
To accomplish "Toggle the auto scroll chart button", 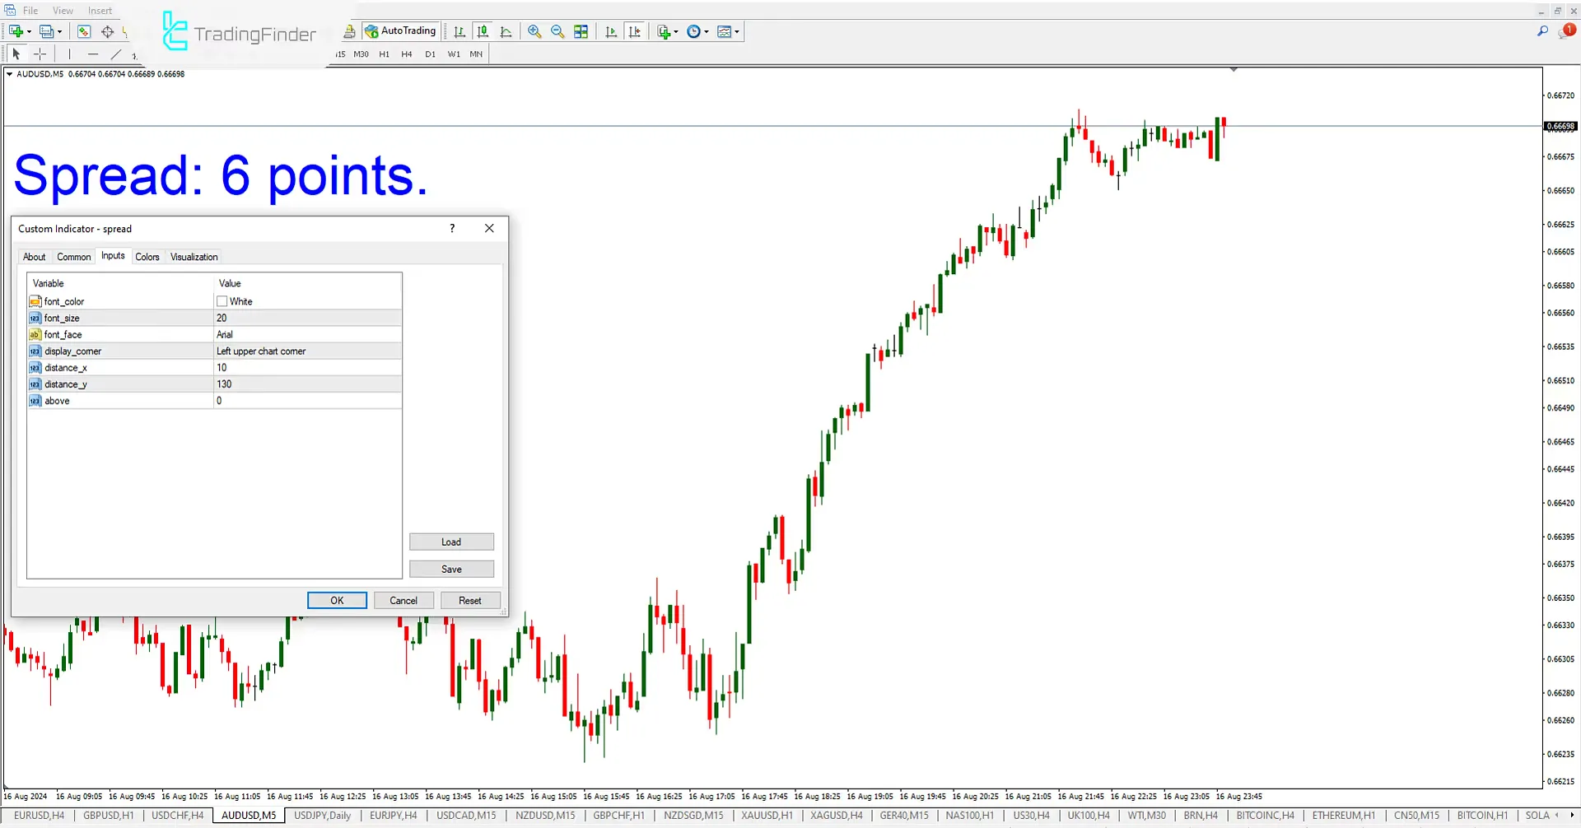I will 611,31.
